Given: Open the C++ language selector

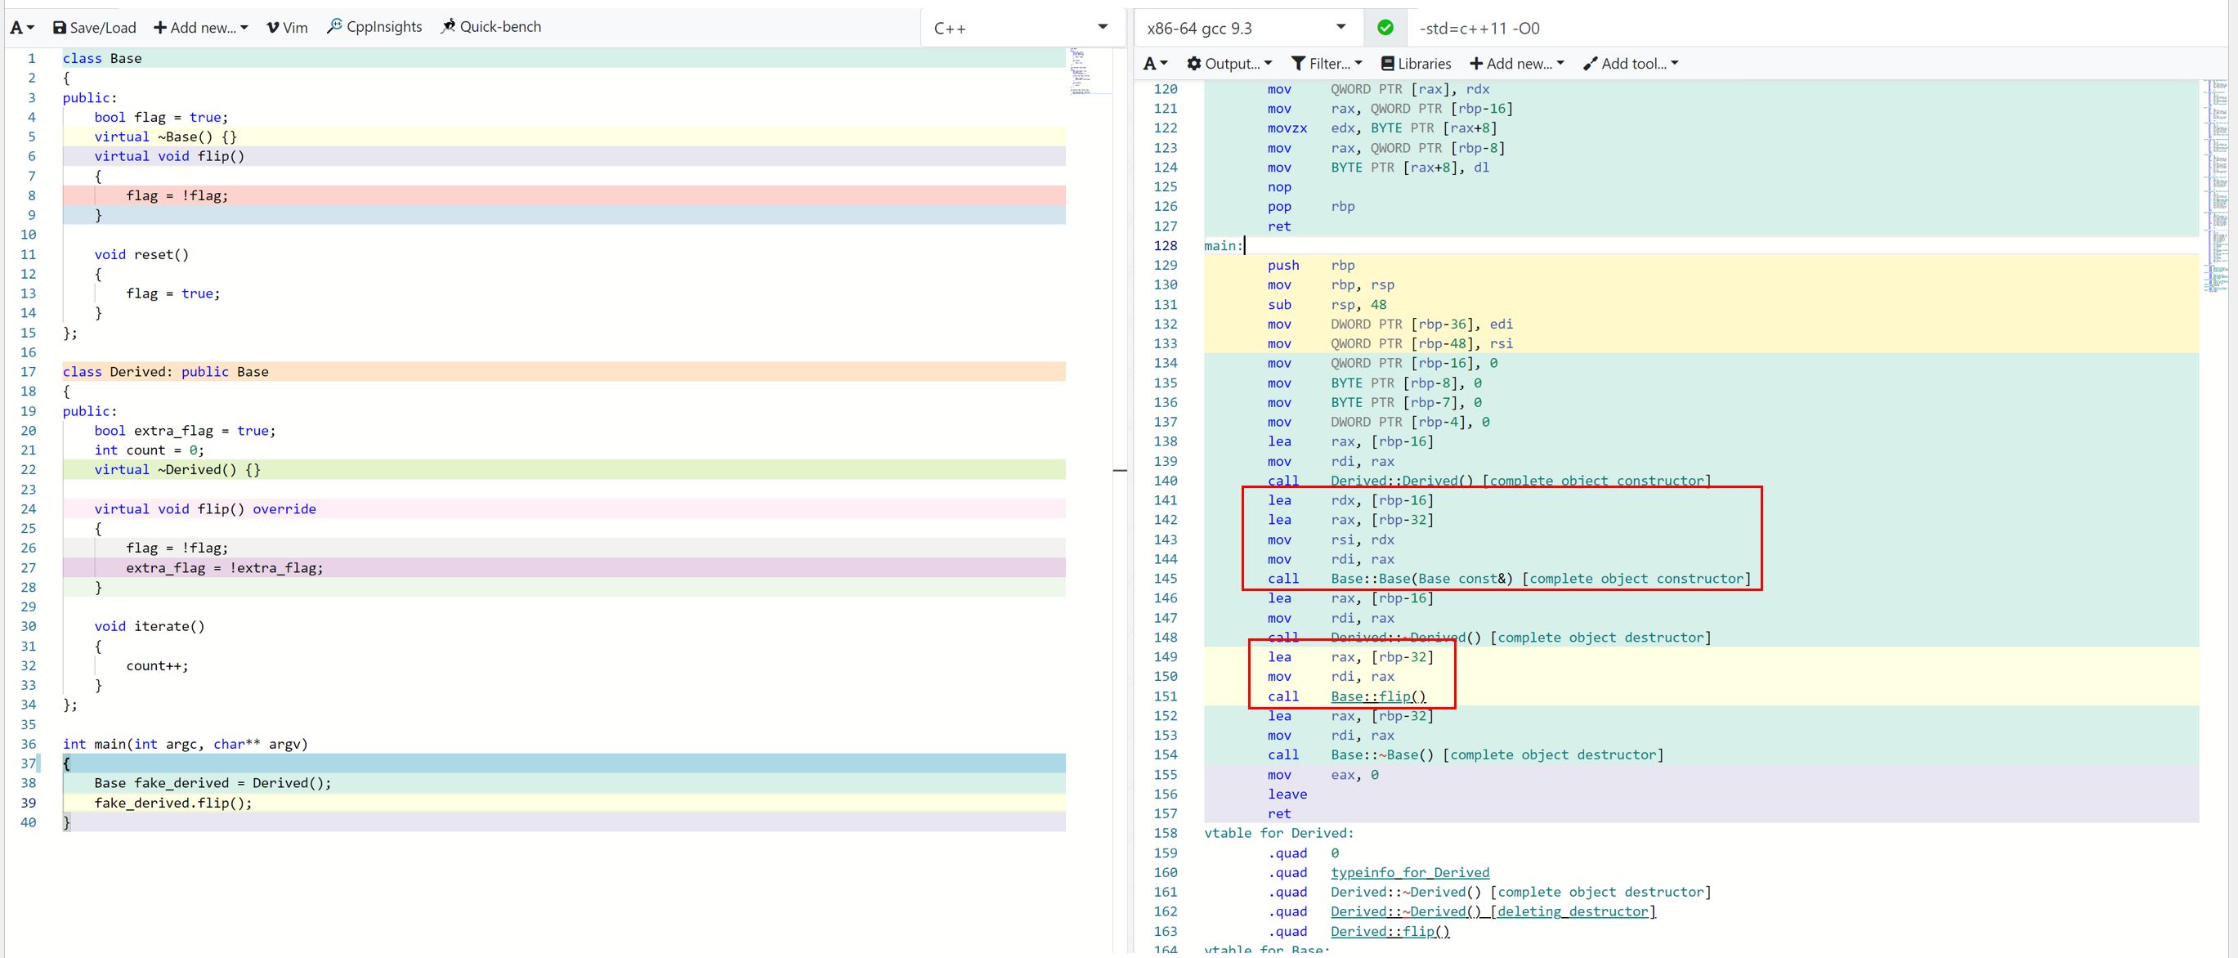Looking at the screenshot, I should pyautogui.click(x=1019, y=28).
